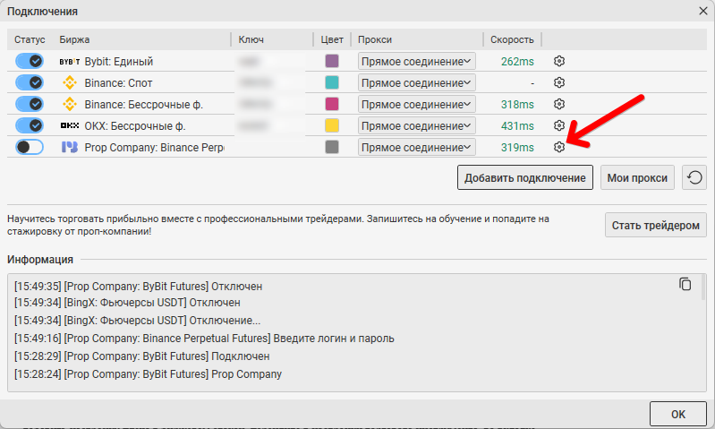Viewport: 715px width, 429px height.
Task: Copy the information log with the copy icon
Action: (685, 284)
